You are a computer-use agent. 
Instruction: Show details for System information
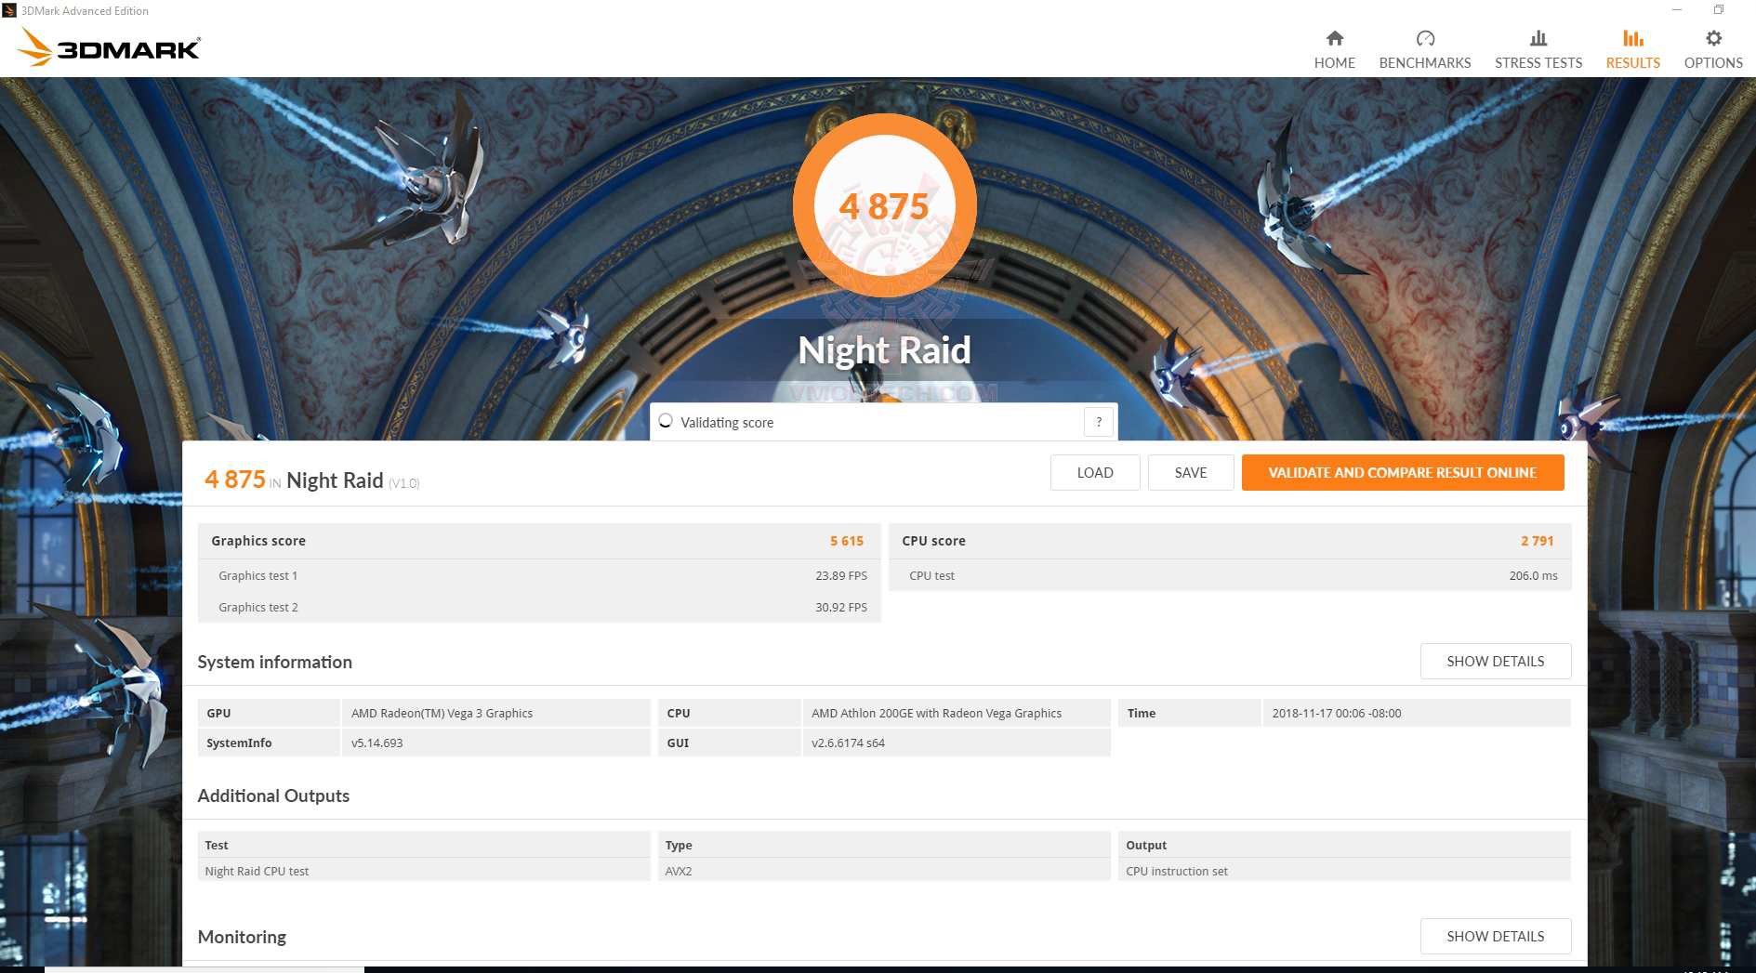point(1496,661)
